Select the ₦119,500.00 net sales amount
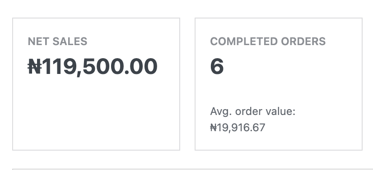Viewport: 373px width, 170px height. 93,67
